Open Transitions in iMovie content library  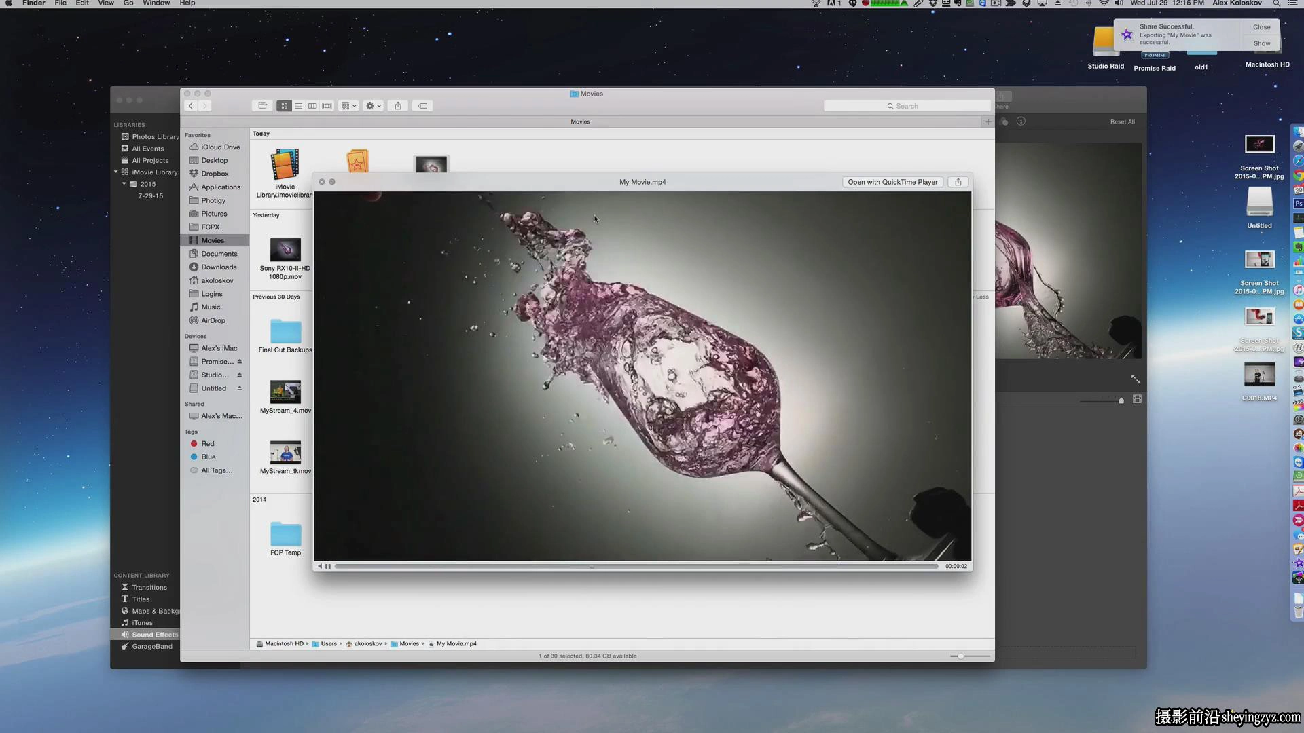point(149,588)
